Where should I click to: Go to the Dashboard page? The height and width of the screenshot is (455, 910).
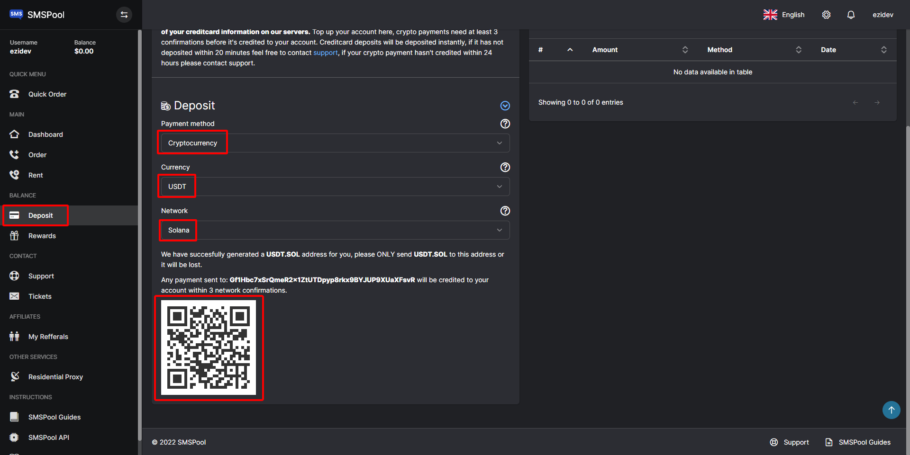(45, 134)
